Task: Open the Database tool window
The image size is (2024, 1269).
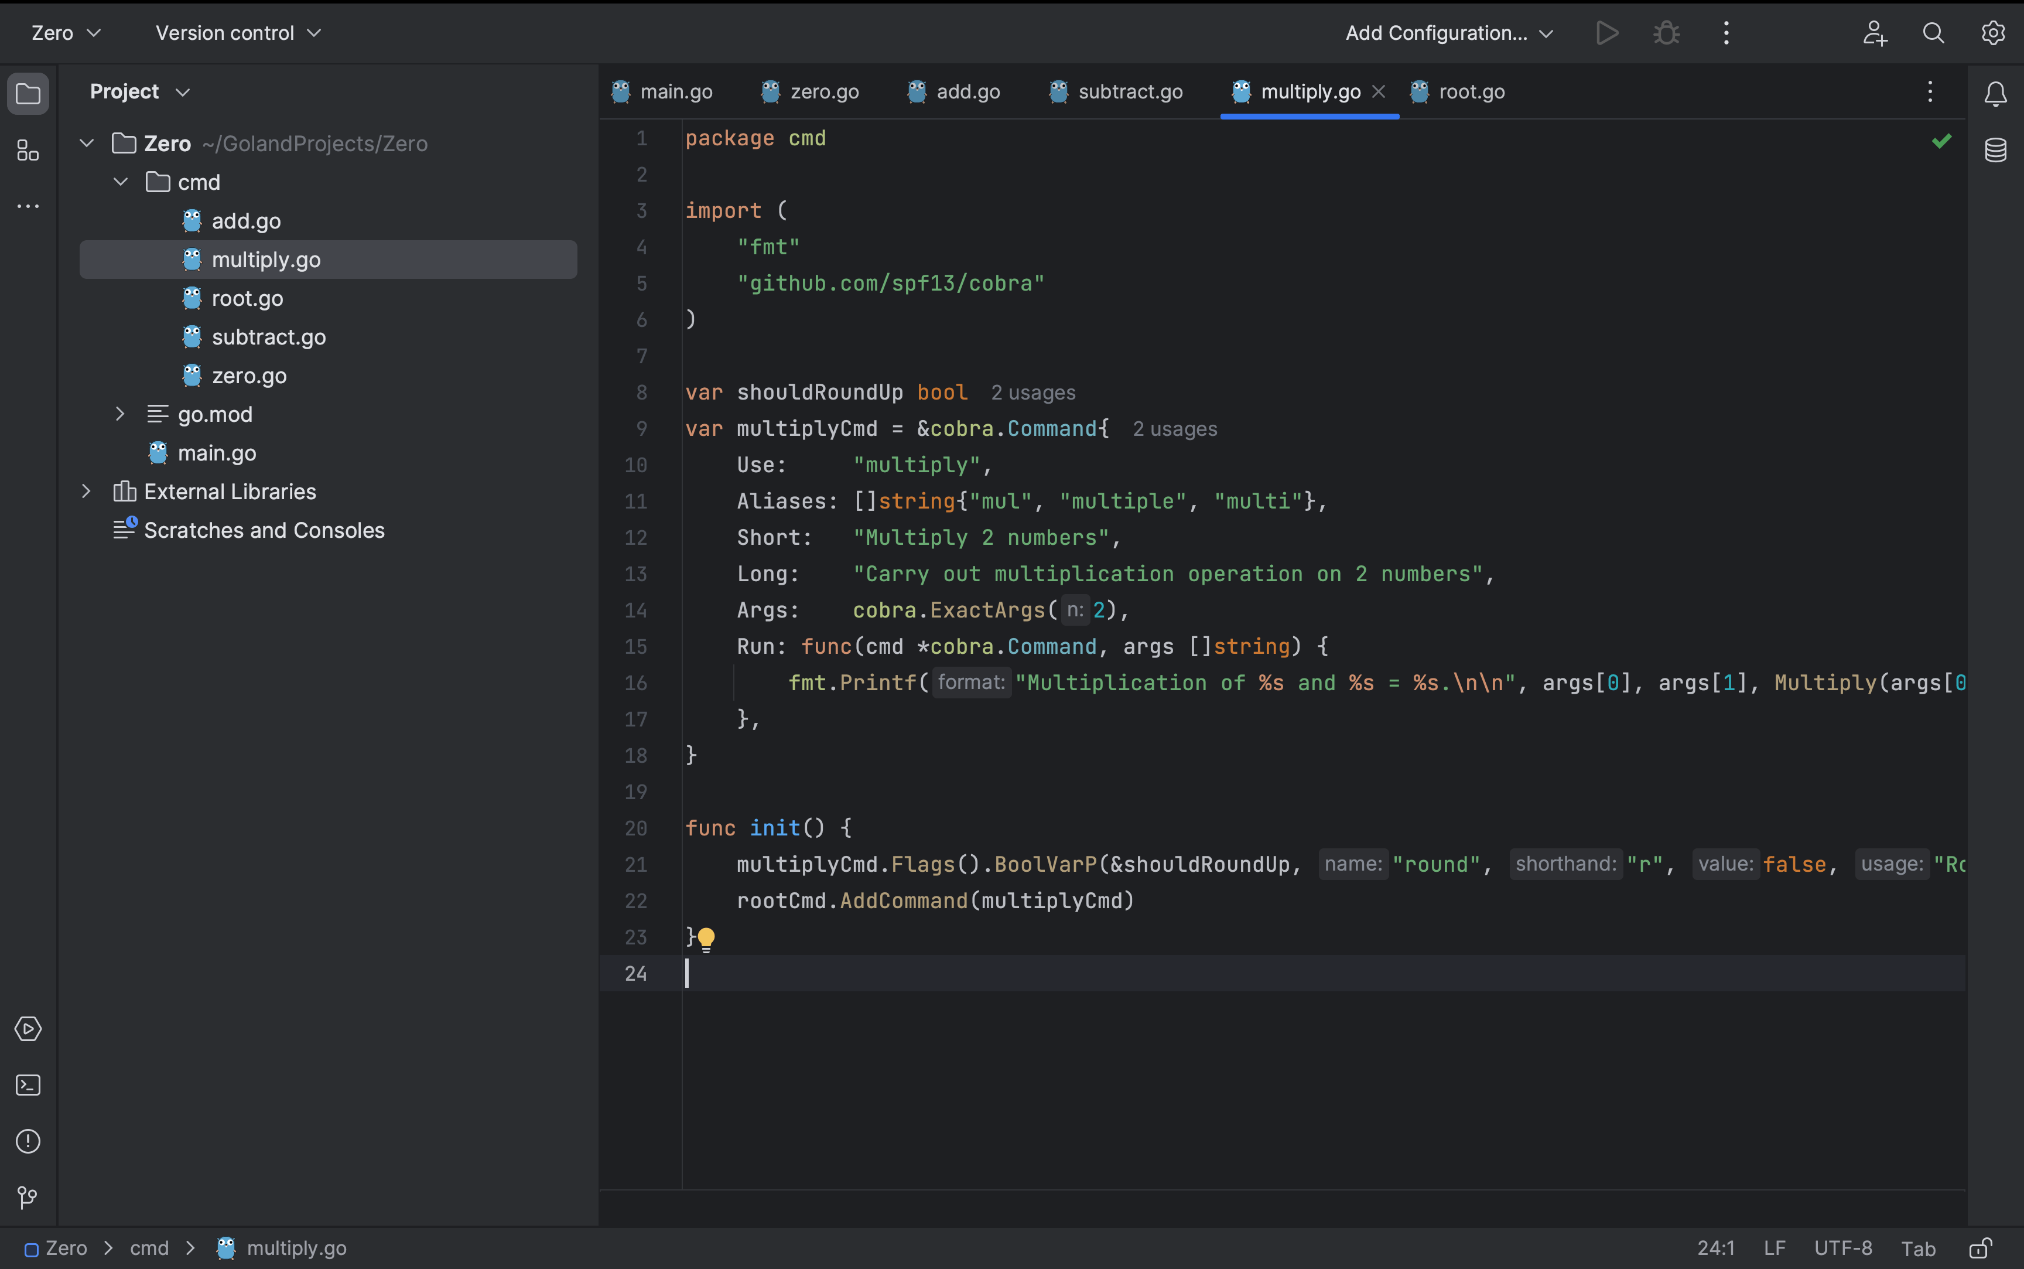Action: point(1995,151)
